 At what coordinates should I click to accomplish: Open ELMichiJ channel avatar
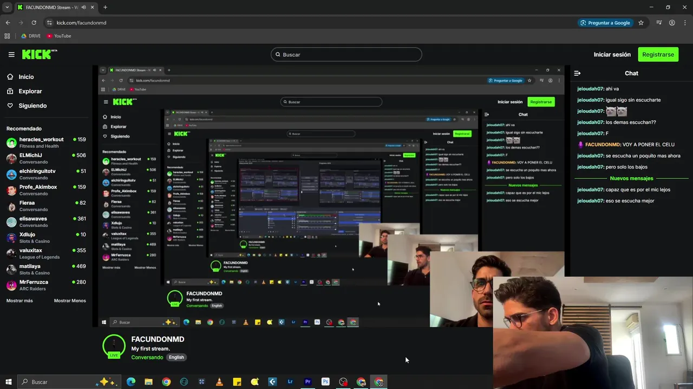(11, 158)
